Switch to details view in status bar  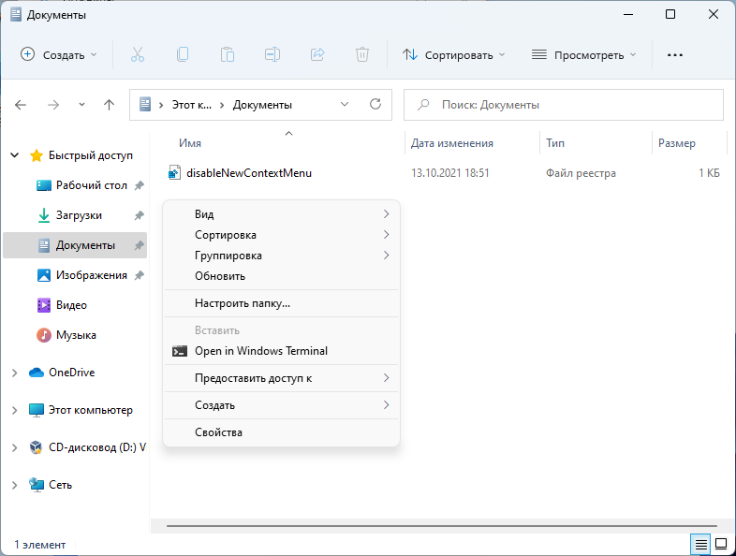[700, 545]
